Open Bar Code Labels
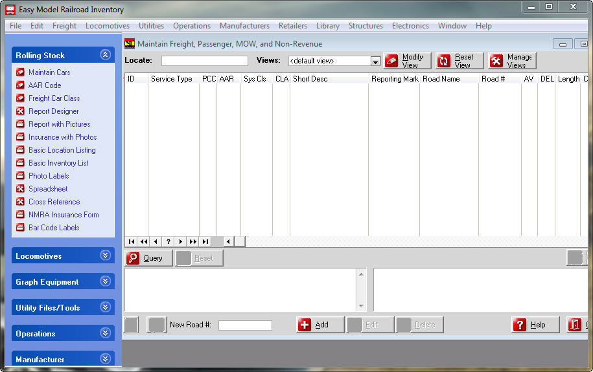 coord(54,227)
